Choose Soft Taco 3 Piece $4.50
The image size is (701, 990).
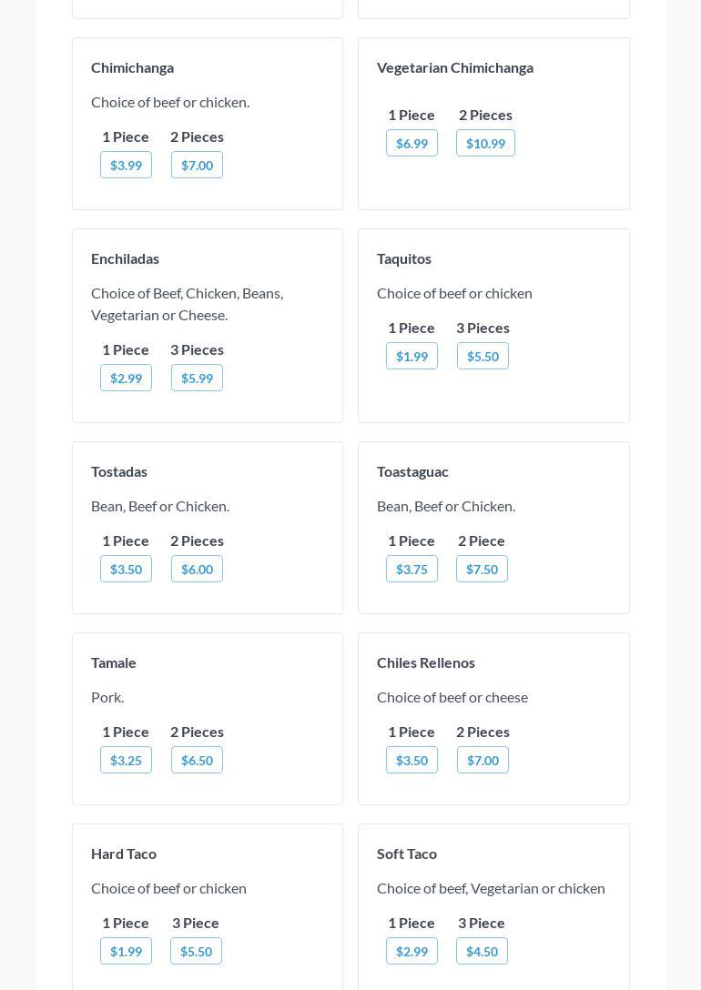pyautogui.click(x=482, y=951)
